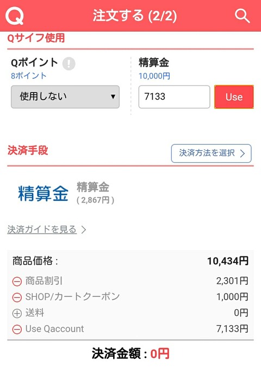This screenshot has height=373, width=261.
Task: Click the dropdown arrow in Qポイント selector
Action: tap(113, 97)
